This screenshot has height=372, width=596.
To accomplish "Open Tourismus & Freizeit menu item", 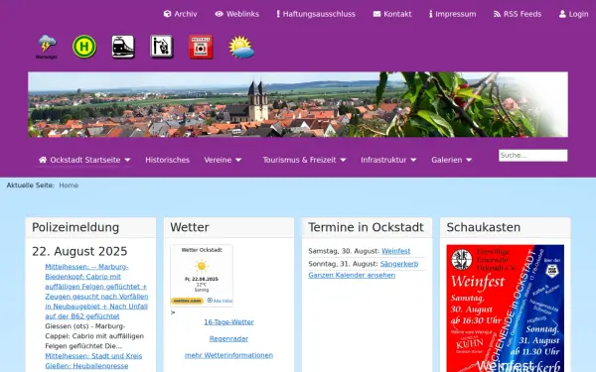I will (299, 160).
